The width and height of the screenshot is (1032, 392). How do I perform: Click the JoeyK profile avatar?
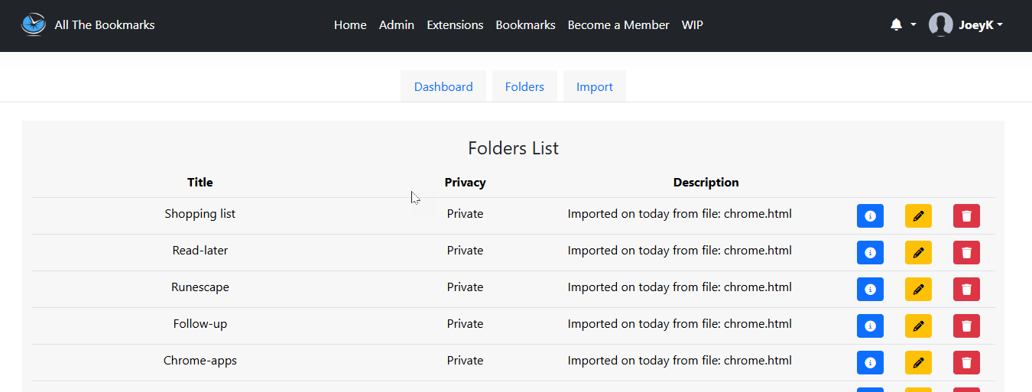(x=940, y=24)
